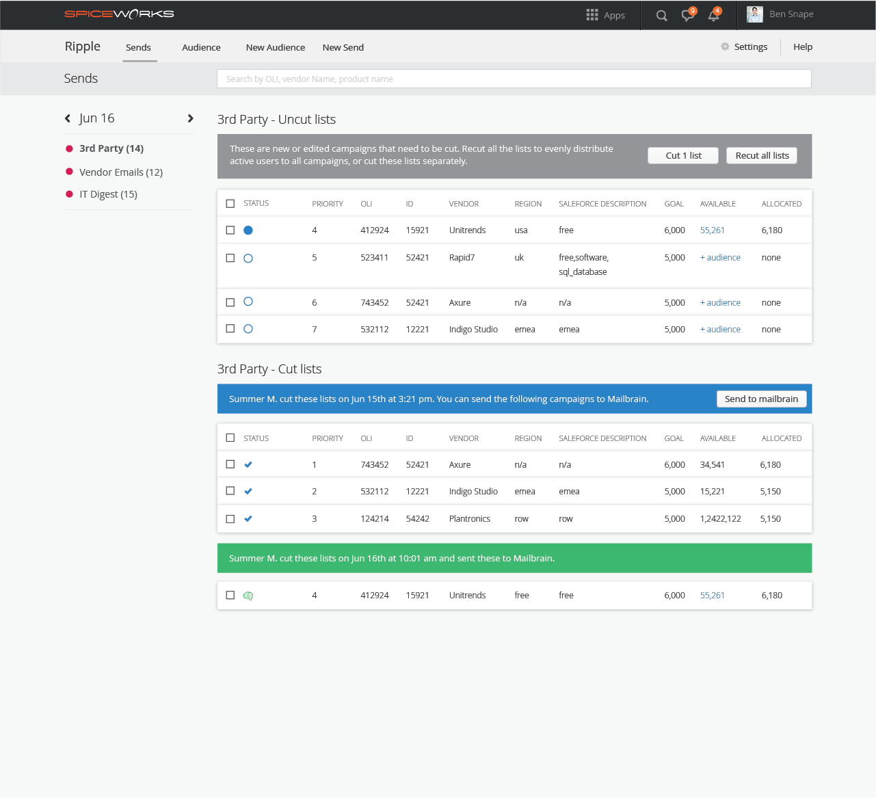This screenshot has width=876, height=798.
Task: Open the Apps grid icon
Action: pyautogui.click(x=592, y=15)
